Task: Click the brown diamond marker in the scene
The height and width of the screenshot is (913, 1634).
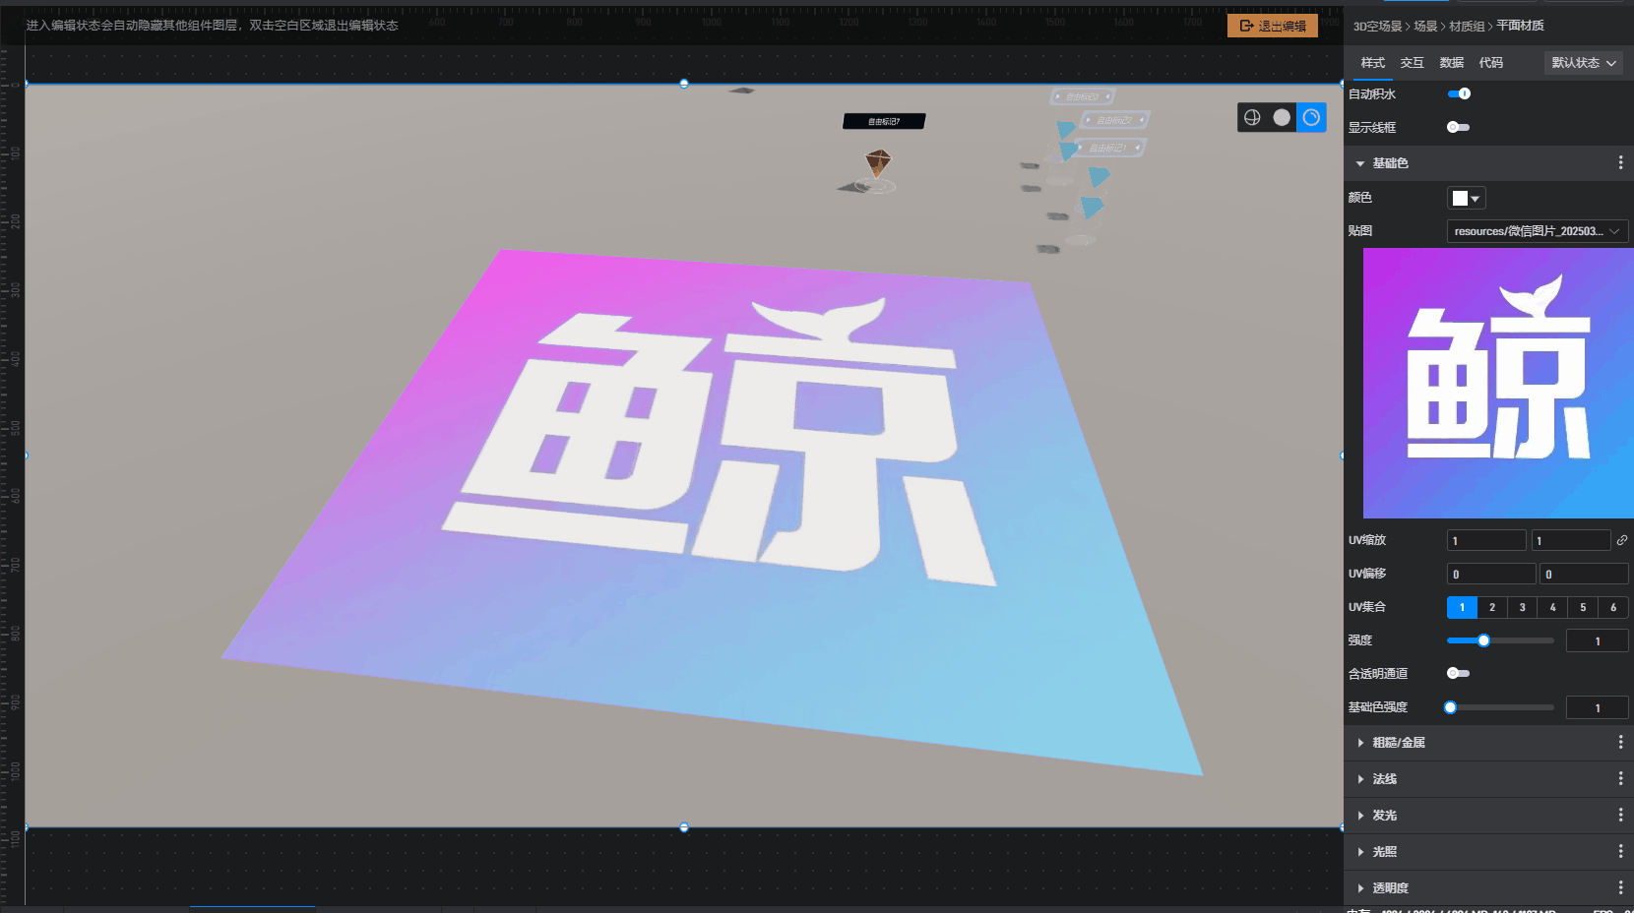Action: 878,162
